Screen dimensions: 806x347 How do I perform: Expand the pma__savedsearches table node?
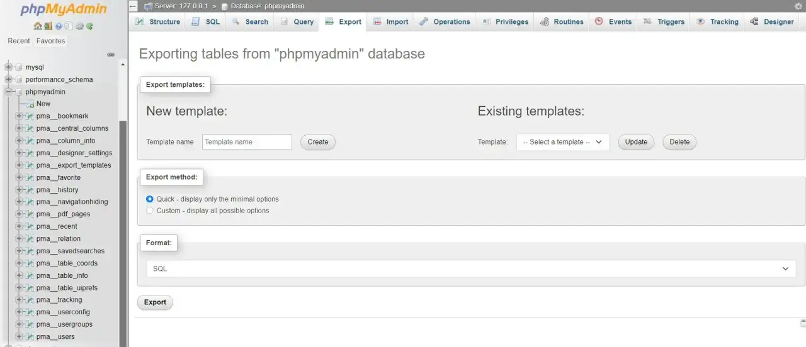coord(19,251)
